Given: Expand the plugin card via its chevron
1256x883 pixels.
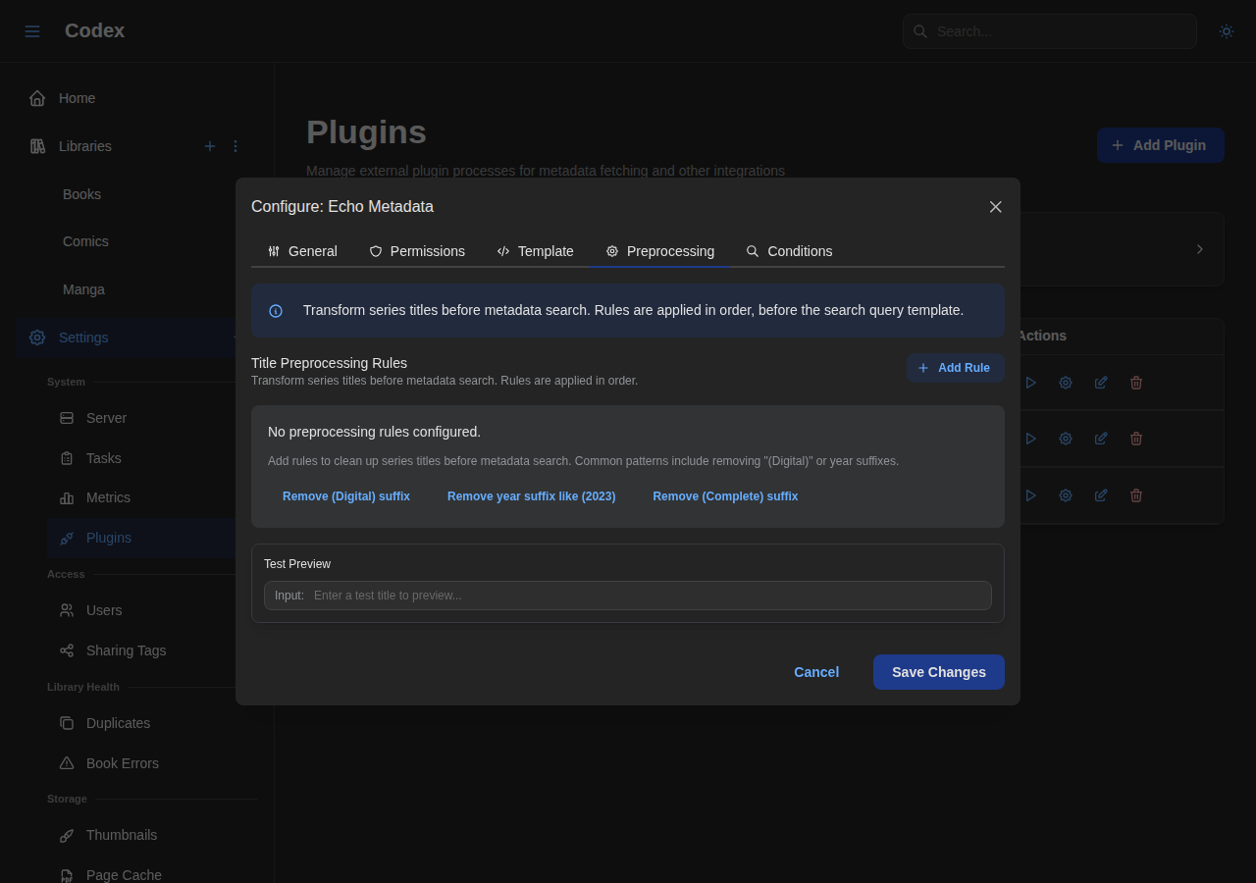Looking at the screenshot, I should coord(1198,249).
